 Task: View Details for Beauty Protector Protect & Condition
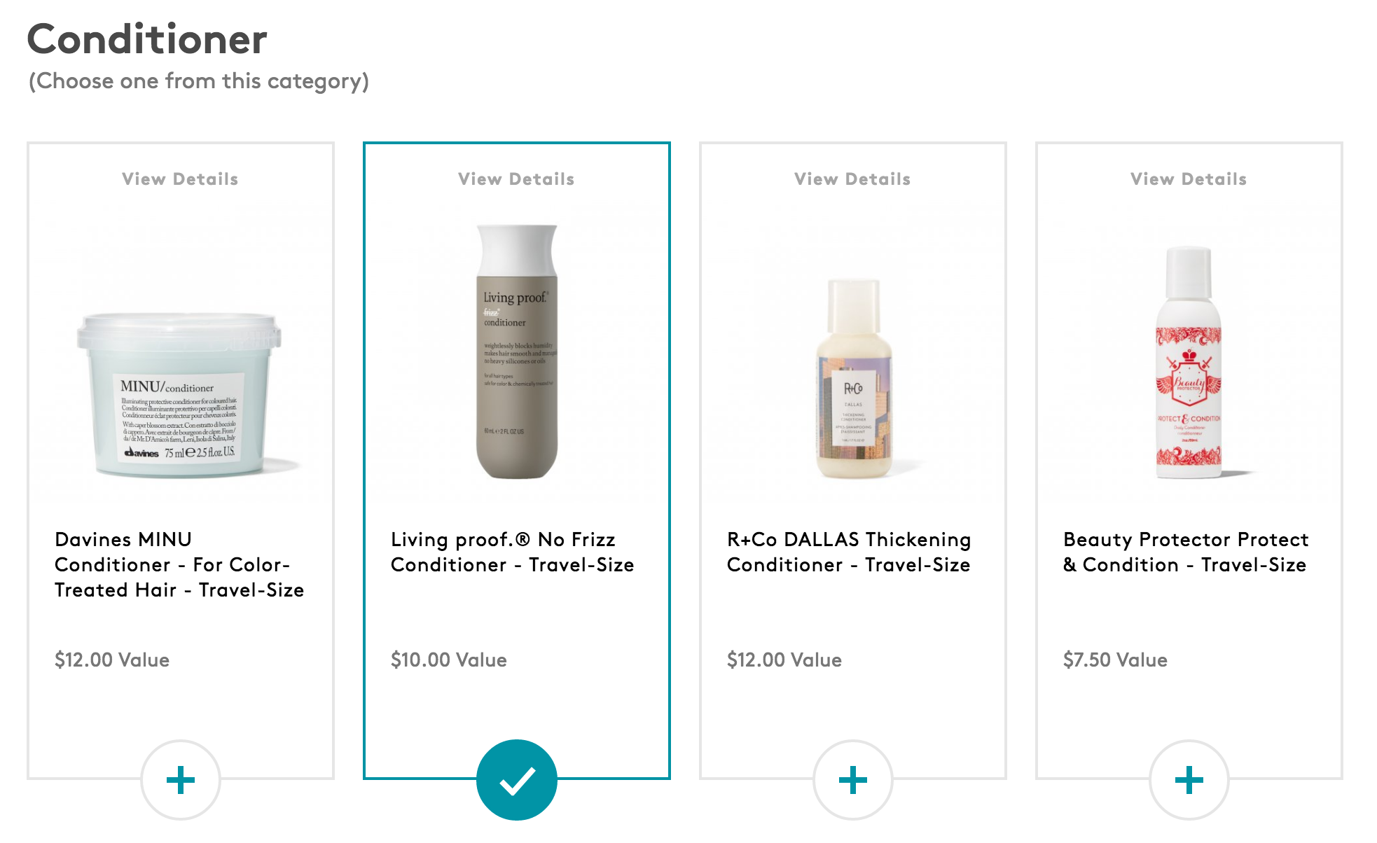point(1189,179)
